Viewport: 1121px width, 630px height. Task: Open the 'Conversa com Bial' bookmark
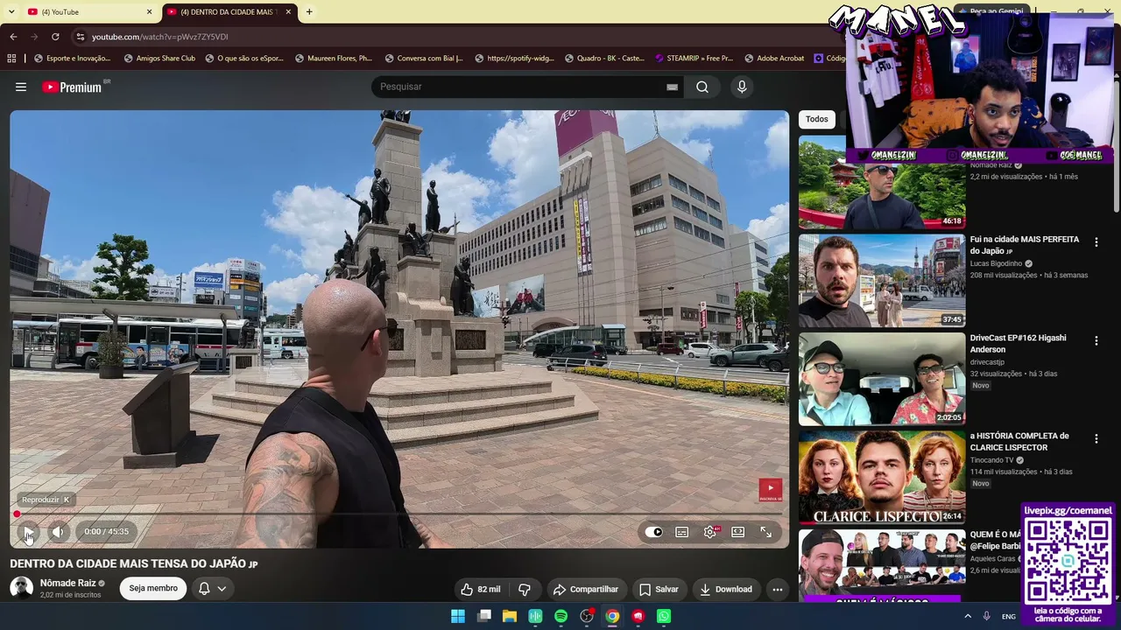pyautogui.click(x=423, y=58)
